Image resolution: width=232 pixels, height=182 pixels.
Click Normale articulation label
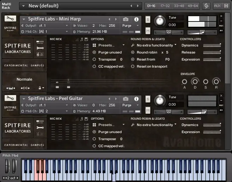[x=24, y=79]
